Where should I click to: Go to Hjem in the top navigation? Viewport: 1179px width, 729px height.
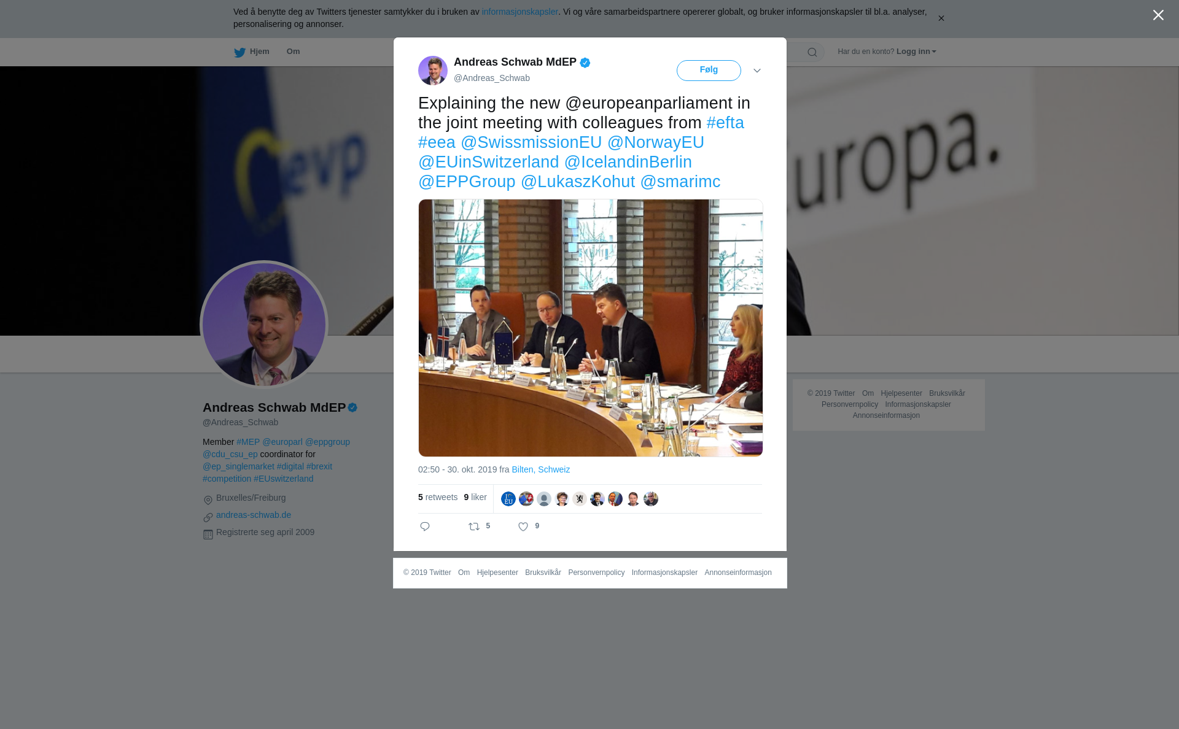click(259, 52)
